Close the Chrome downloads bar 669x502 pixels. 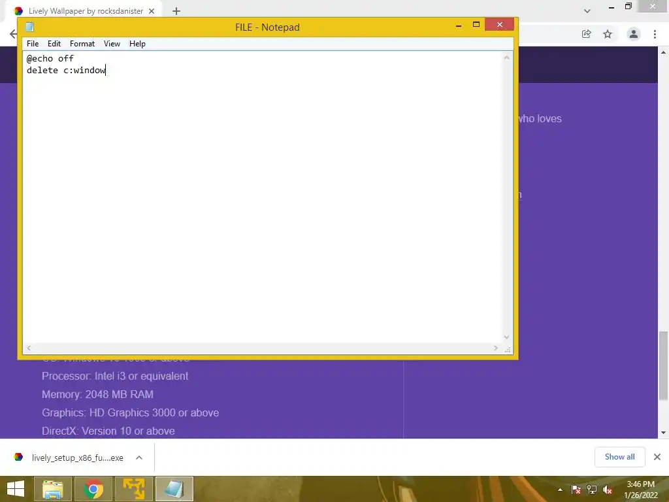(657, 457)
